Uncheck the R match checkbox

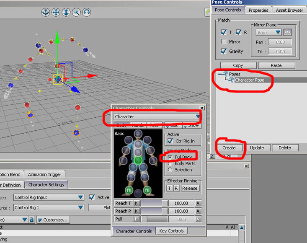pos(238,32)
